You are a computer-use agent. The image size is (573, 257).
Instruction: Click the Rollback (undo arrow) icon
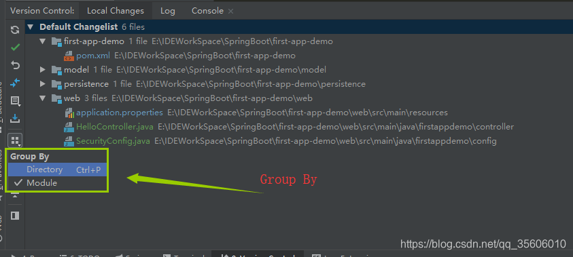click(15, 65)
